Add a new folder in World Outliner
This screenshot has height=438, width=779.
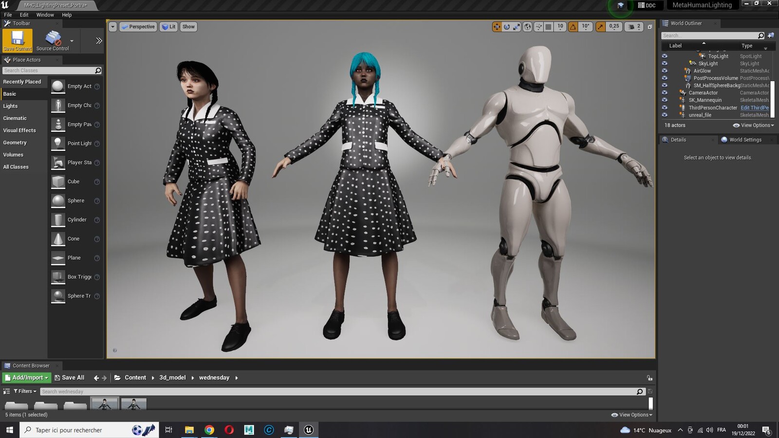[x=770, y=36]
